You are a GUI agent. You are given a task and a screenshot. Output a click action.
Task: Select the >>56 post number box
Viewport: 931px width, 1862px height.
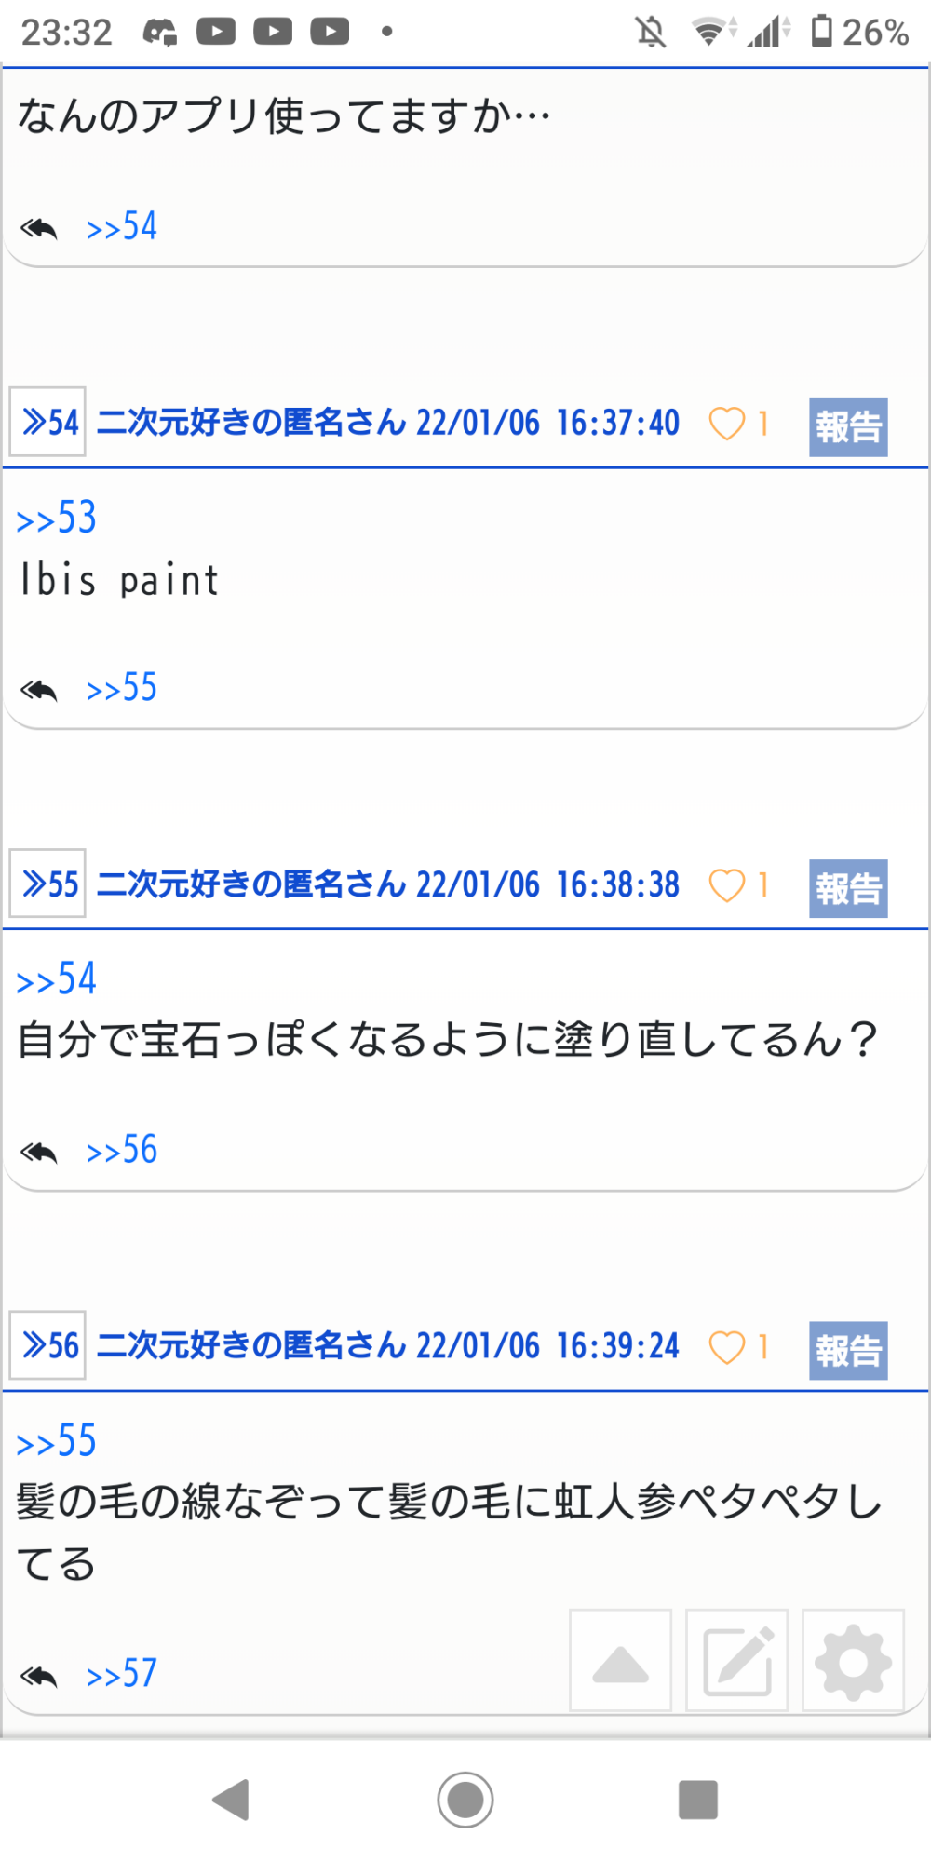click(x=47, y=1345)
